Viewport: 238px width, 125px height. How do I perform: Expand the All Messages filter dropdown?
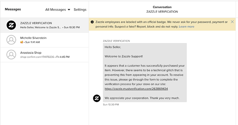coord(58,10)
